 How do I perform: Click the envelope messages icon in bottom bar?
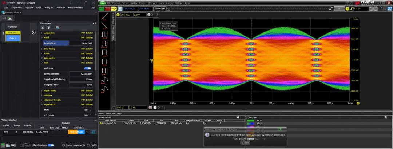tap(13, 145)
